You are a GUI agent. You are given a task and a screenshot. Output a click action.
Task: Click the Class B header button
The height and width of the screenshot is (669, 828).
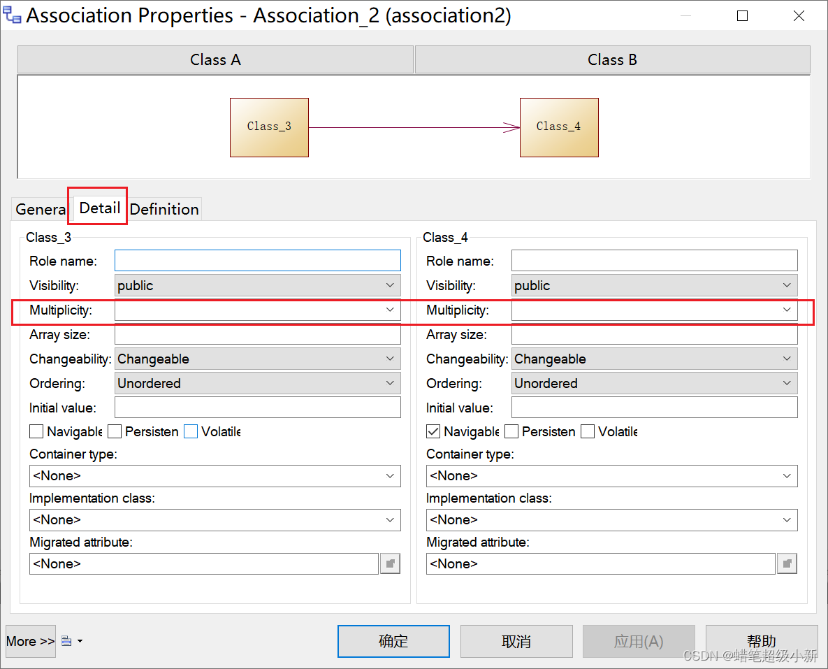coord(613,59)
